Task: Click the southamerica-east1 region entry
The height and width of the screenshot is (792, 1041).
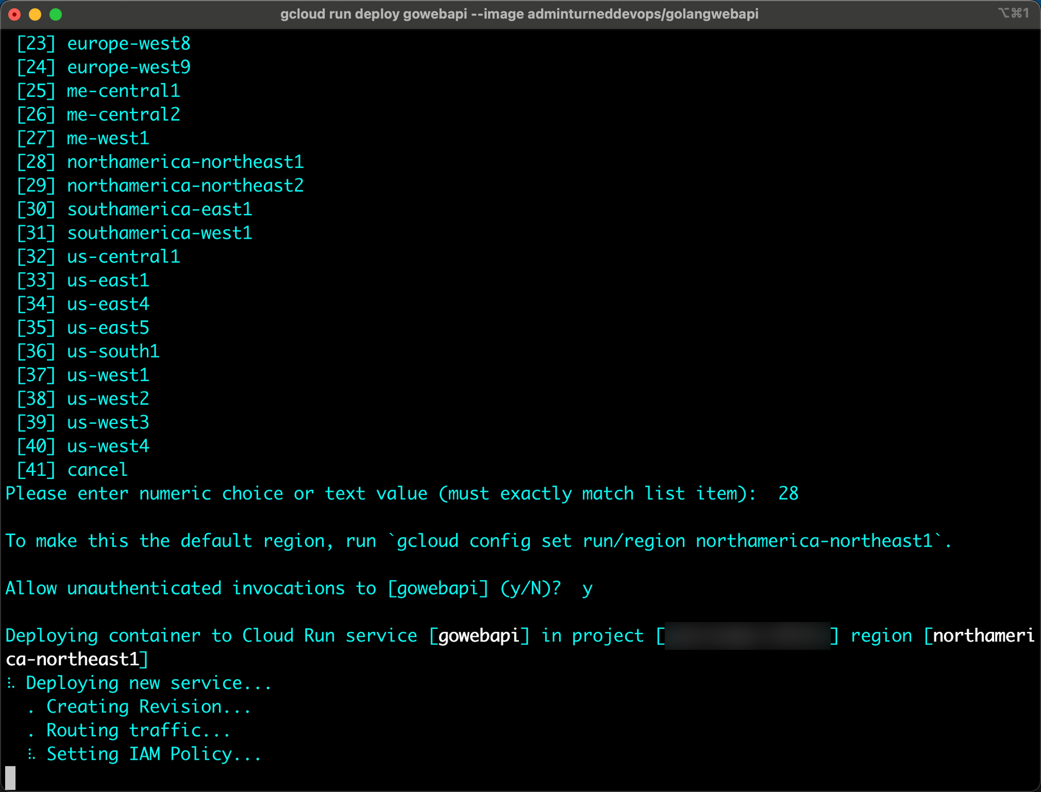Action: coord(159,210)
